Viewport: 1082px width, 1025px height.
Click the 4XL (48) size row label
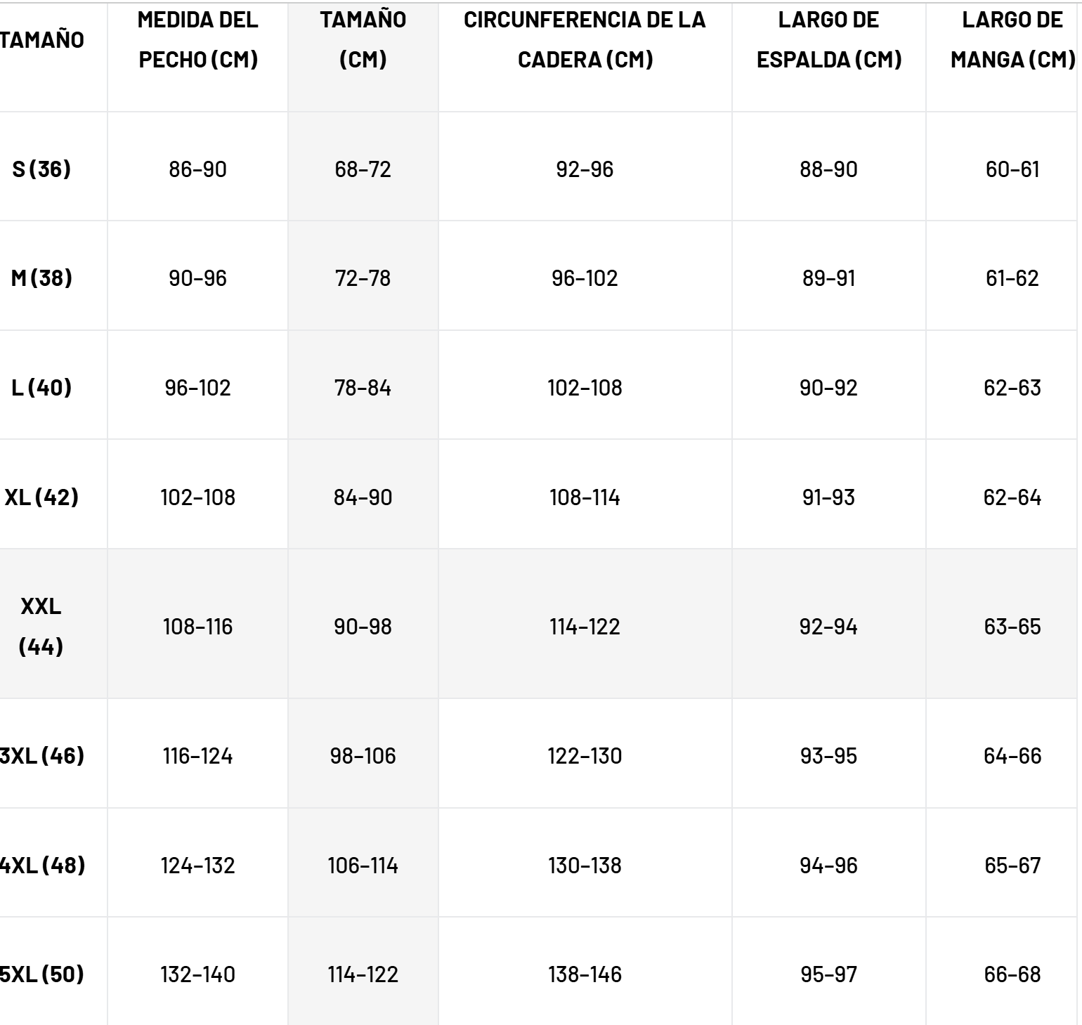coord(42,865)
